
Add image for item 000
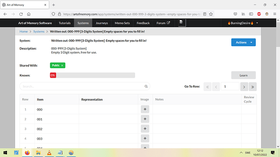145,109
